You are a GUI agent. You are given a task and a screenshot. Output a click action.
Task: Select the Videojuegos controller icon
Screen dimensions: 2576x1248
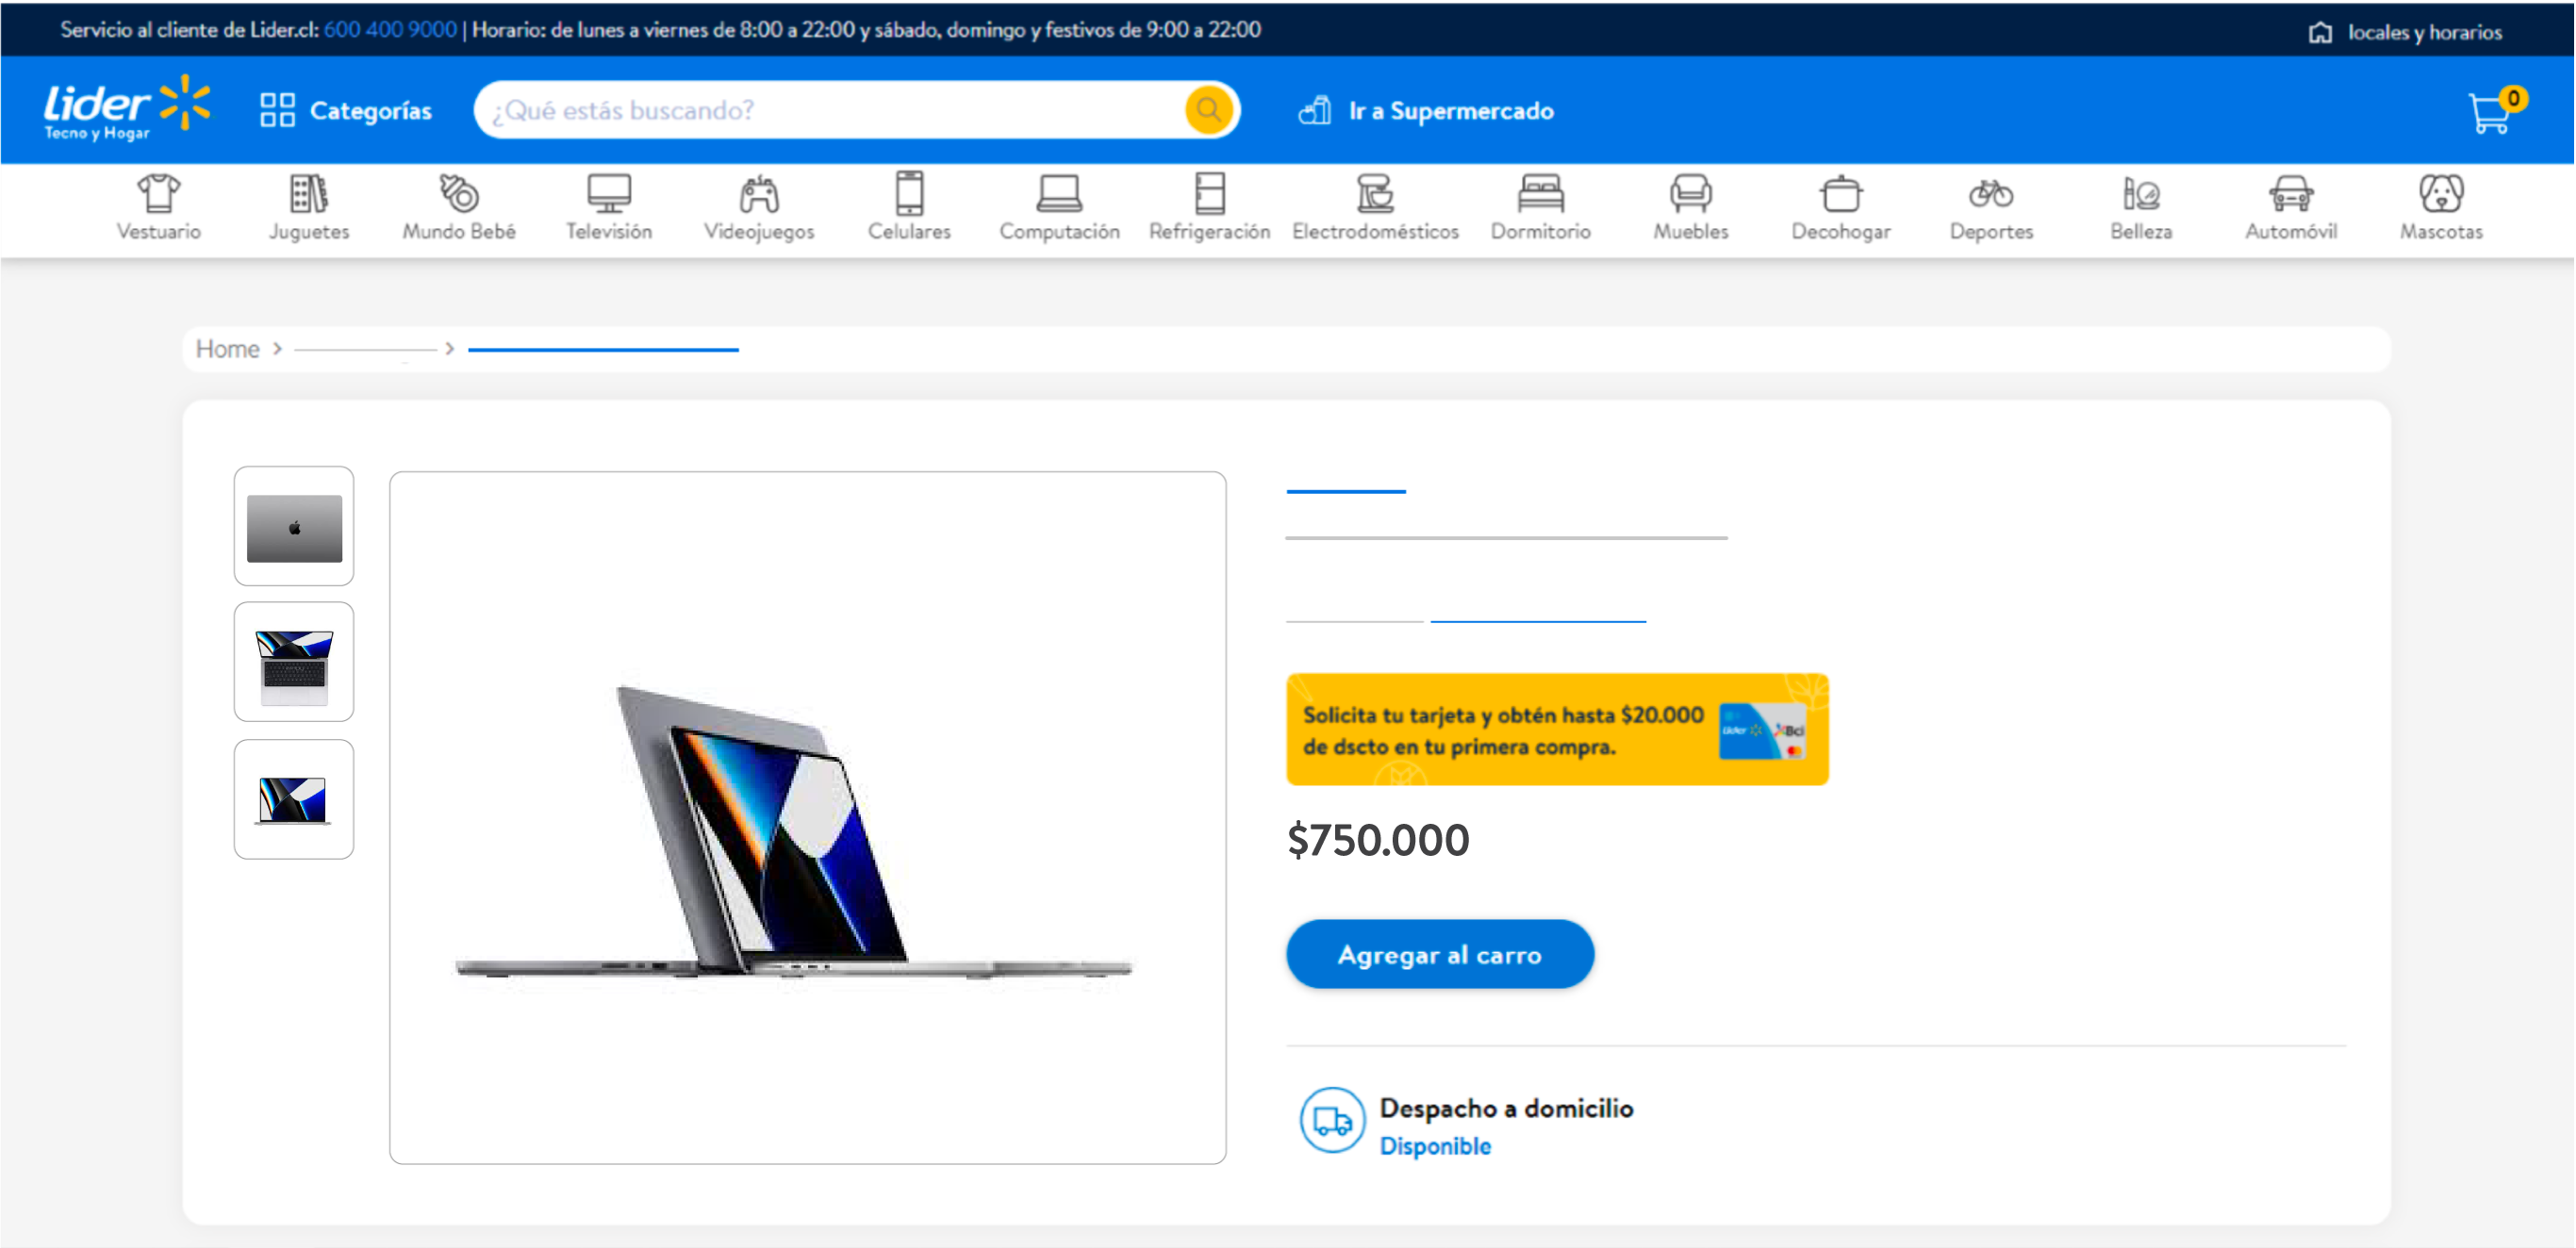(x=759, y=193)
